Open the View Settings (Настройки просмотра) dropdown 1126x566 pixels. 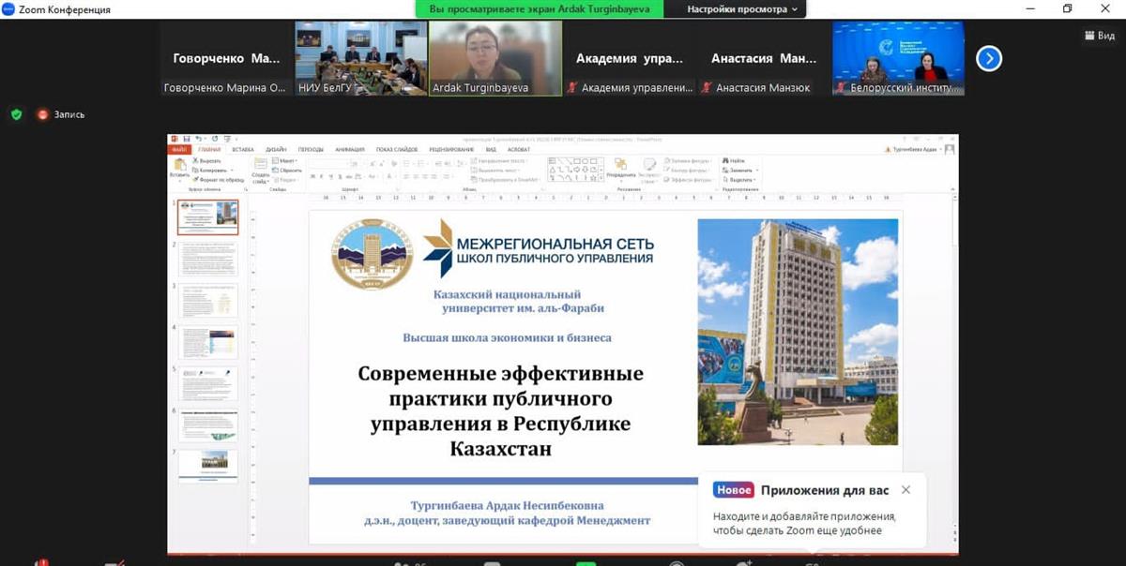tap(742, 9)
